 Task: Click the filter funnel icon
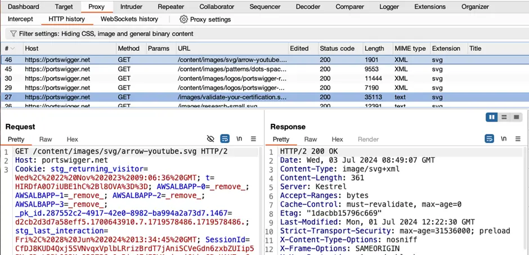coord(12,34)
